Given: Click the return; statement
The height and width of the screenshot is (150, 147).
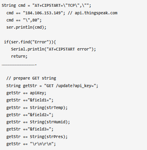Looking at the screenshot, I should coord(19,56).
